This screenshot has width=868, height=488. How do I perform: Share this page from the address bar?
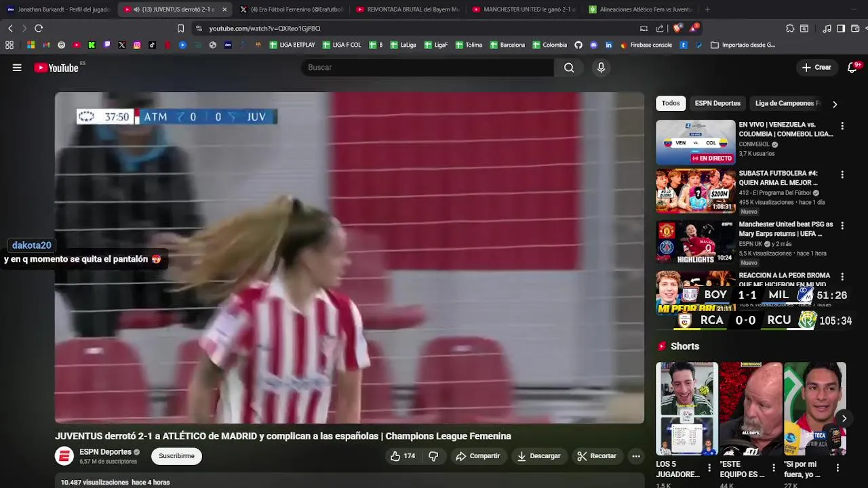coord(660,28)
